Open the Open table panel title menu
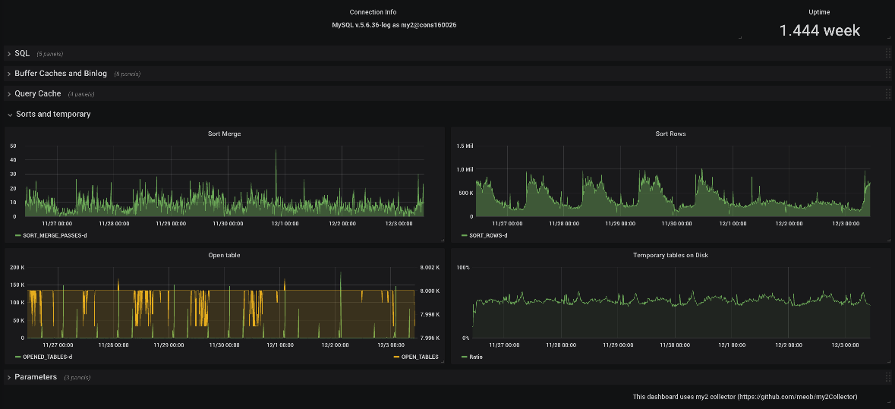Image resolution: width=895 pixels, height=409 pixels. click(x=225, y=255)
